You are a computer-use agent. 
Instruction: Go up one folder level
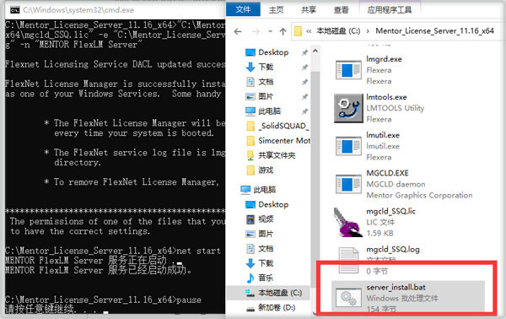[283, 31]
